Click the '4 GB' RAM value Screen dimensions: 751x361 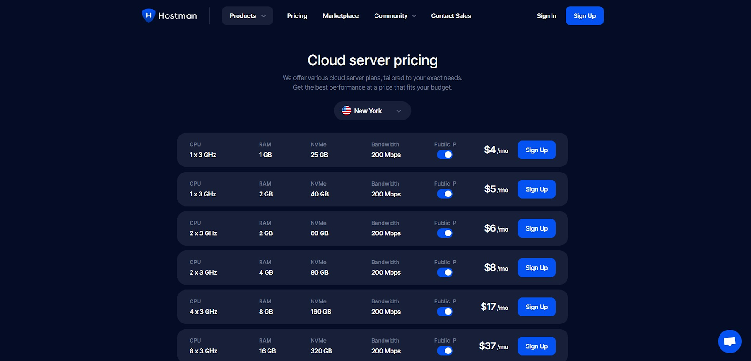[x=266, y=272]
